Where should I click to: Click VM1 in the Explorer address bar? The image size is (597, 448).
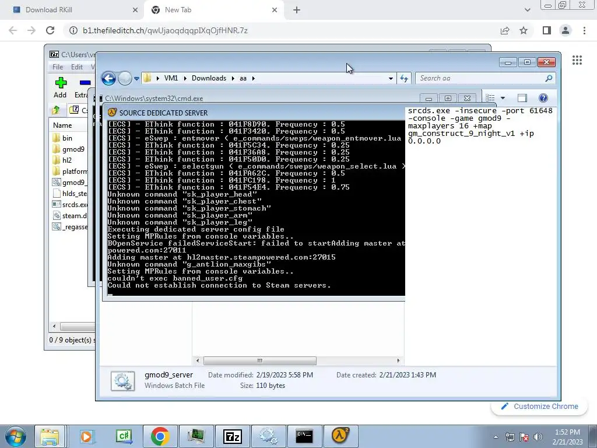point(171,78)
